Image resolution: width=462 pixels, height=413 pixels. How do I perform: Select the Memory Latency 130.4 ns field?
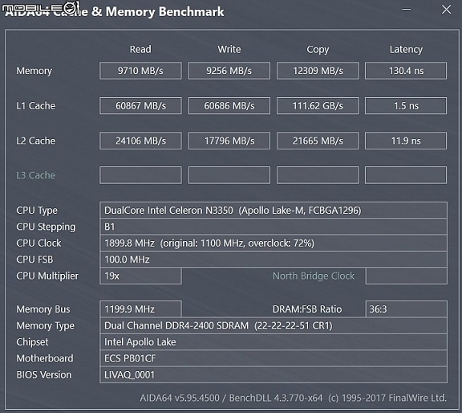[x=406, y=71]
